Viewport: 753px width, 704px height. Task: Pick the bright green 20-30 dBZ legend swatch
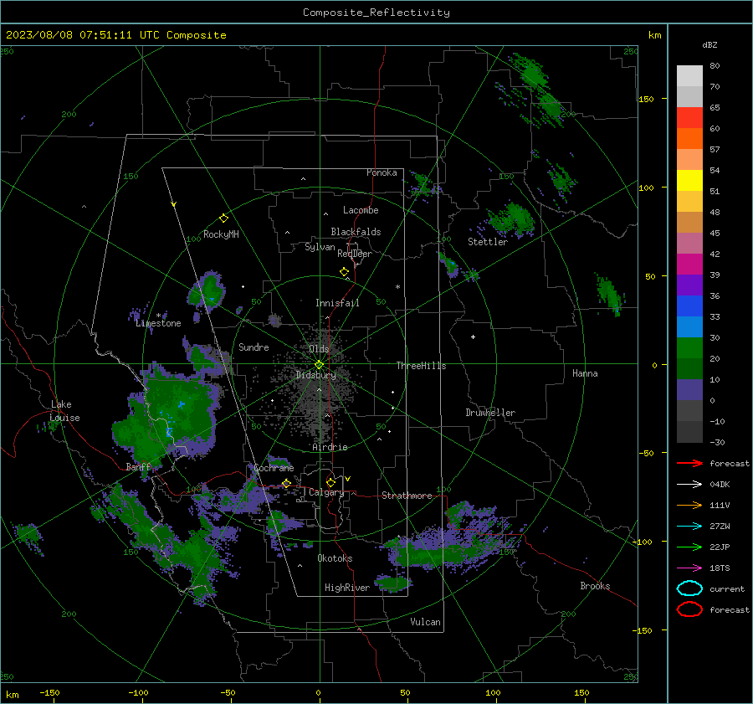[x=689, y=348]
